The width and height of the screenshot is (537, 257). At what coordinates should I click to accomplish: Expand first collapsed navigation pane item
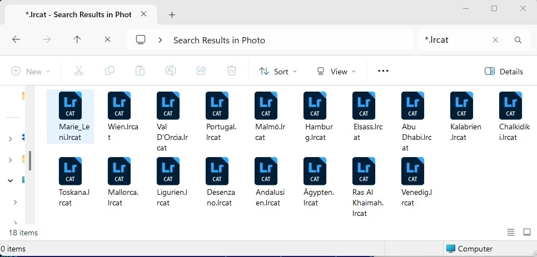10,138
